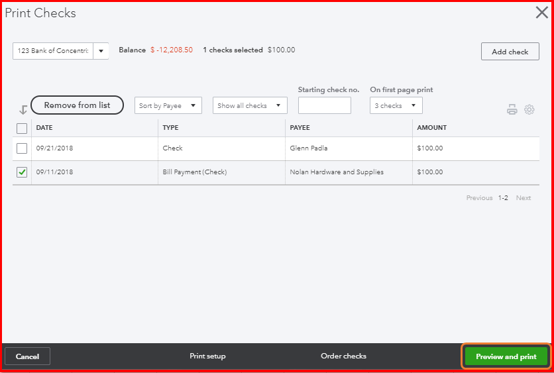Click the AMOUNT column header
554x373 pixels.
tap(432, 127)
